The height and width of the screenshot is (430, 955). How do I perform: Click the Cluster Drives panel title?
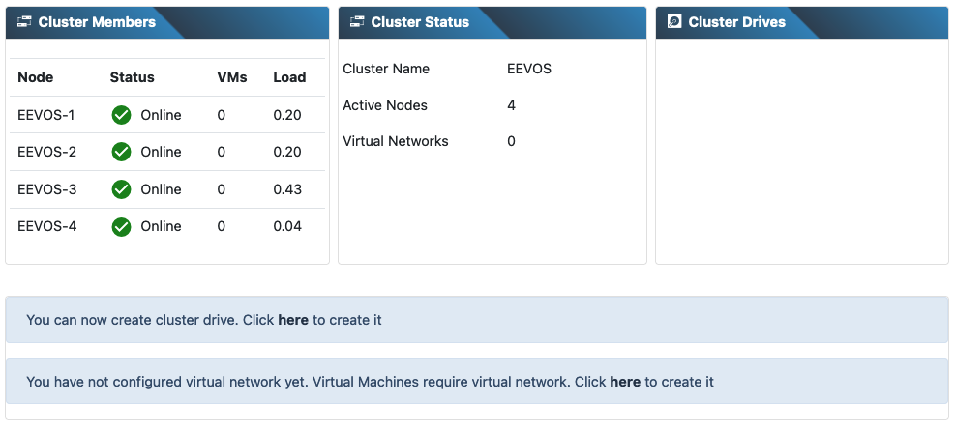[x=736, y=22]
